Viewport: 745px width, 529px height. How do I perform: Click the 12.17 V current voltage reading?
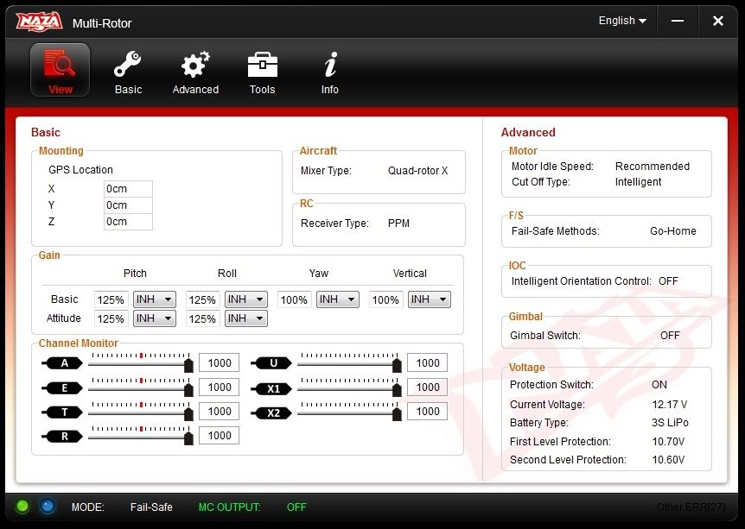tap(670, 405)
